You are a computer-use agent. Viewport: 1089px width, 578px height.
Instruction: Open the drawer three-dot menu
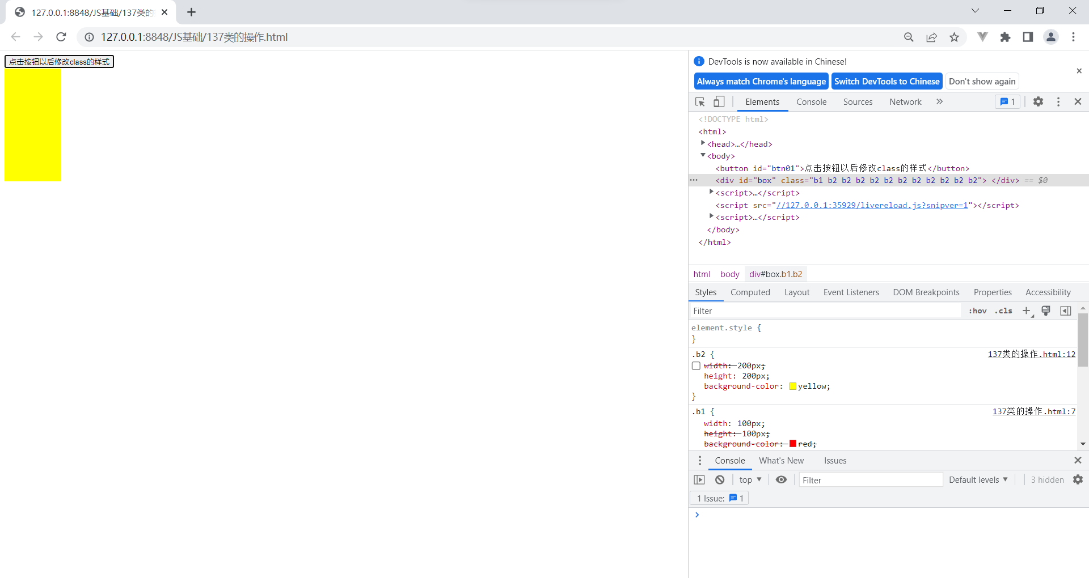[699, 460]
